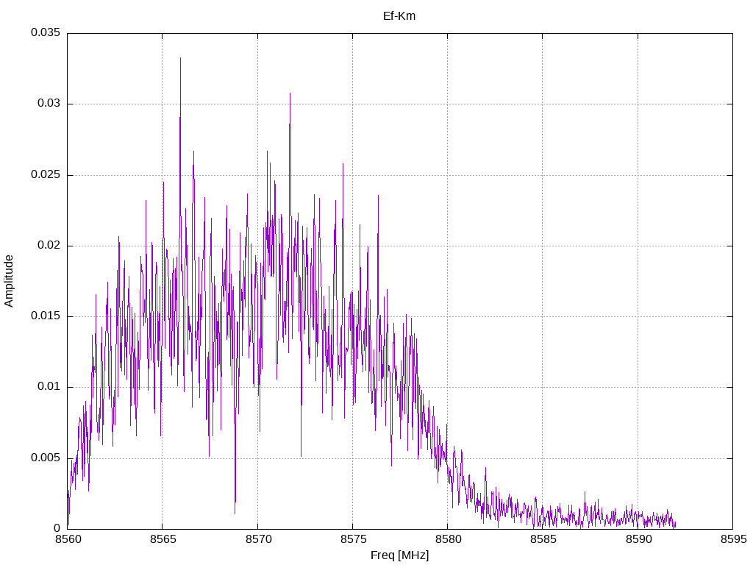Select the Amplitude y-axis label
This screenshot has height=565, width=753.
(9, 281)
